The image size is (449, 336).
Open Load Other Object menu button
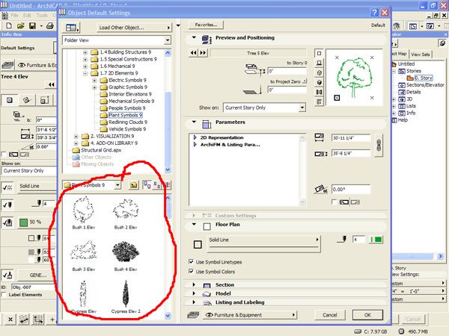tap(134, 28)
